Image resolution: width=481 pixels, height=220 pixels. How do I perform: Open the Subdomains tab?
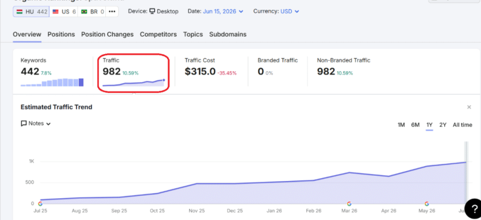(228, 34)
